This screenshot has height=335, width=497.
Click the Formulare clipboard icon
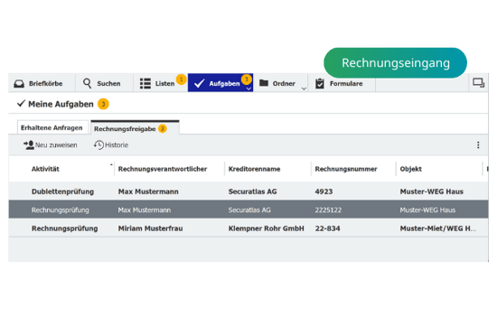[320, 83]
